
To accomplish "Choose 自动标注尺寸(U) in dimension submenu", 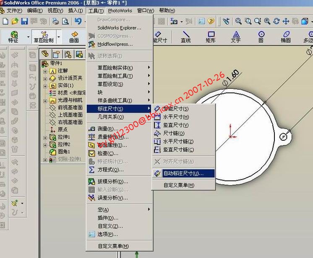I will coord(184,173).
